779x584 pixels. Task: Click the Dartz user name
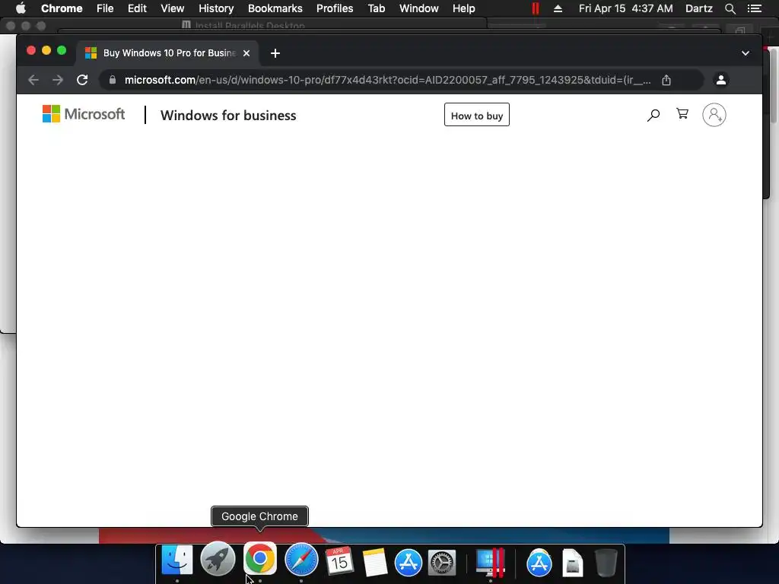(x=698, y=8)
